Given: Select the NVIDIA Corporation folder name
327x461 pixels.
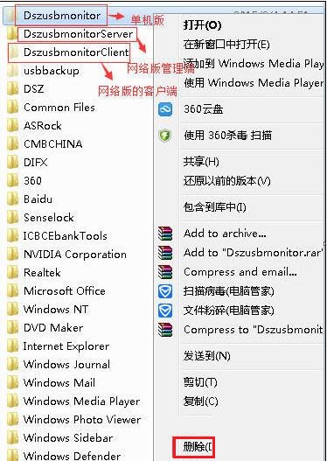Looking at the screenshot, I should [x=75, y=255].
